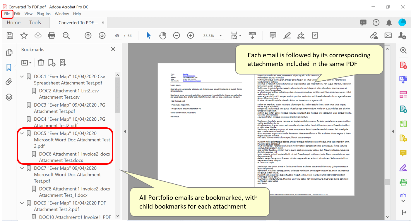Screen dimensions: 411x222
Task: Collapse the DOC7 Microsoft Word Doc bookmark
Action: coord(22,168)
